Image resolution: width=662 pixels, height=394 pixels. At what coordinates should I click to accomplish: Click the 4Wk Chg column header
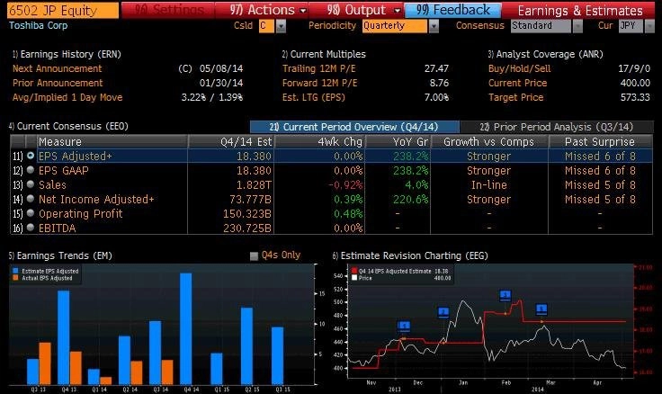pos(320,142)
